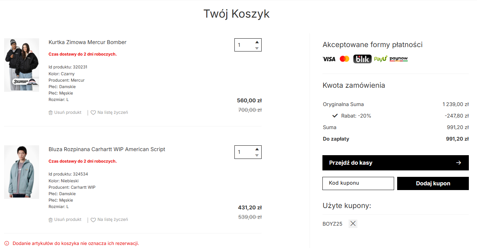477x248 pixels.
Task: Click the Mastercard payment logo
Action: 344,59
